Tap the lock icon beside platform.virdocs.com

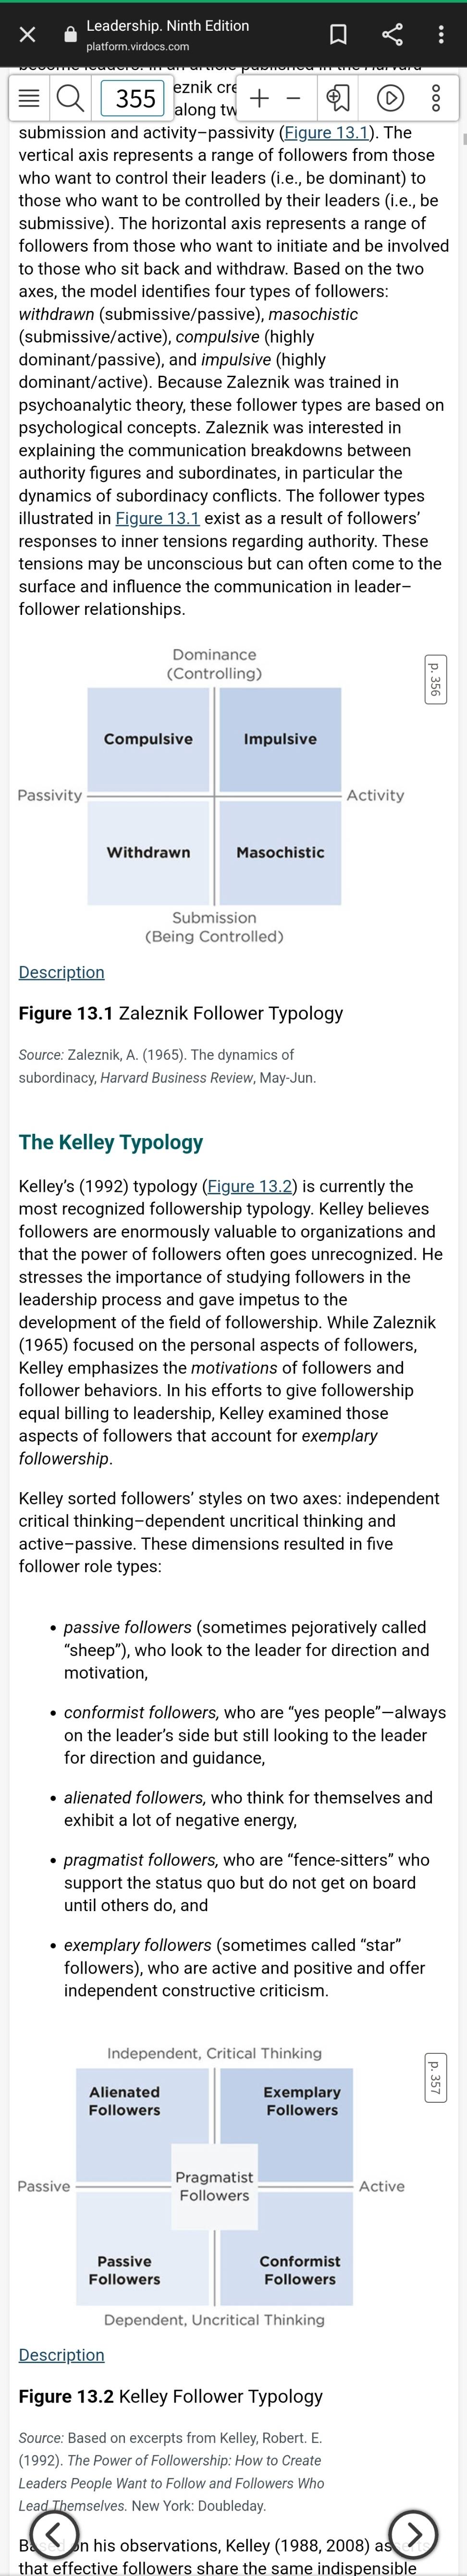[x=70, y=35]
